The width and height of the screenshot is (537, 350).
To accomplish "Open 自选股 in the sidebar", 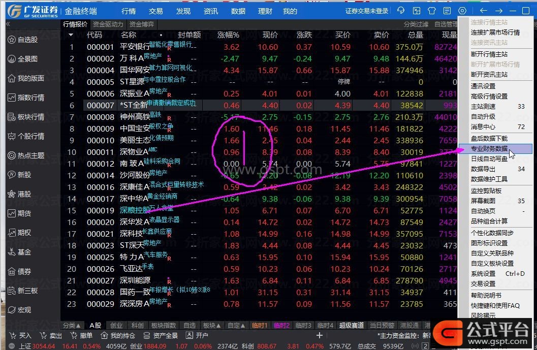I will click(22, 40).
